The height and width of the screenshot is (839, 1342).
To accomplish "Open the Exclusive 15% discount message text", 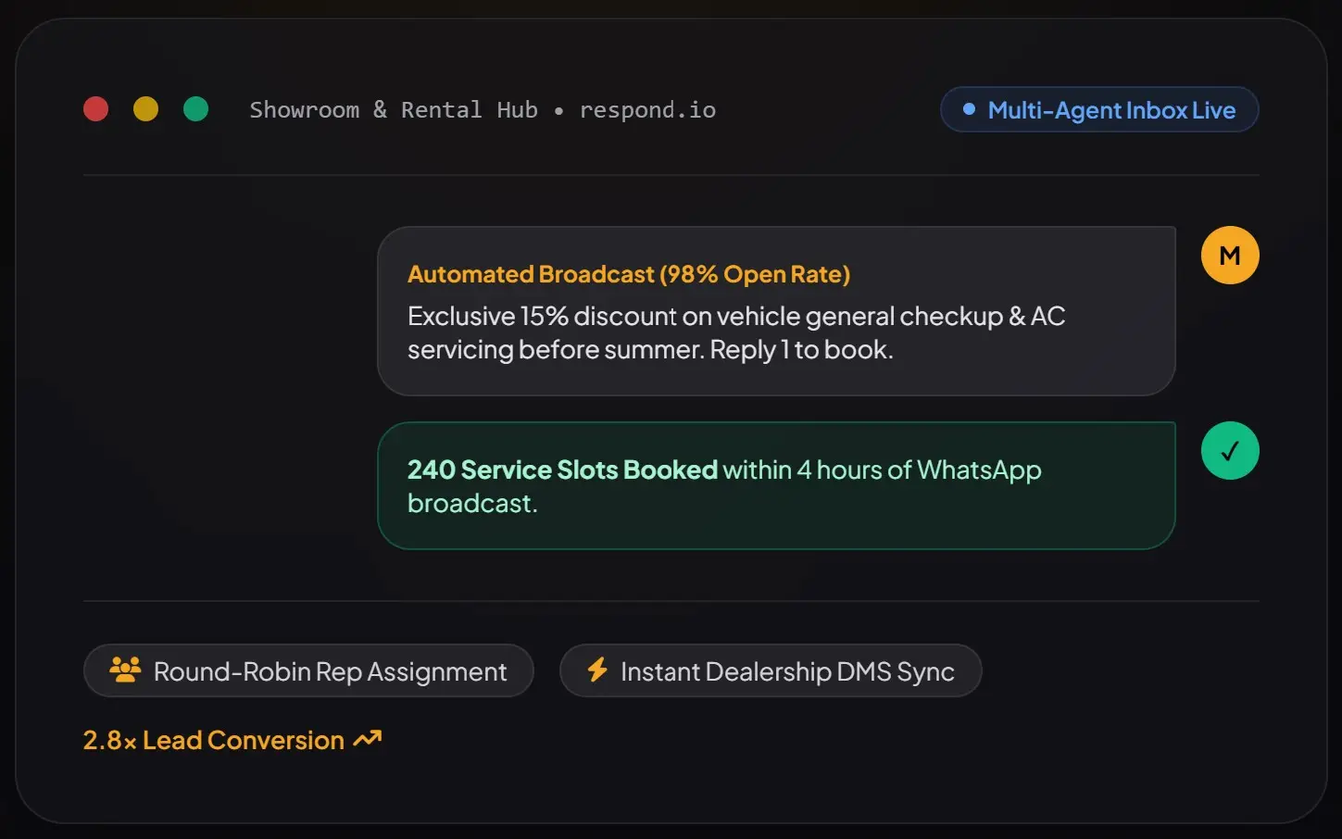I will 736,332.
